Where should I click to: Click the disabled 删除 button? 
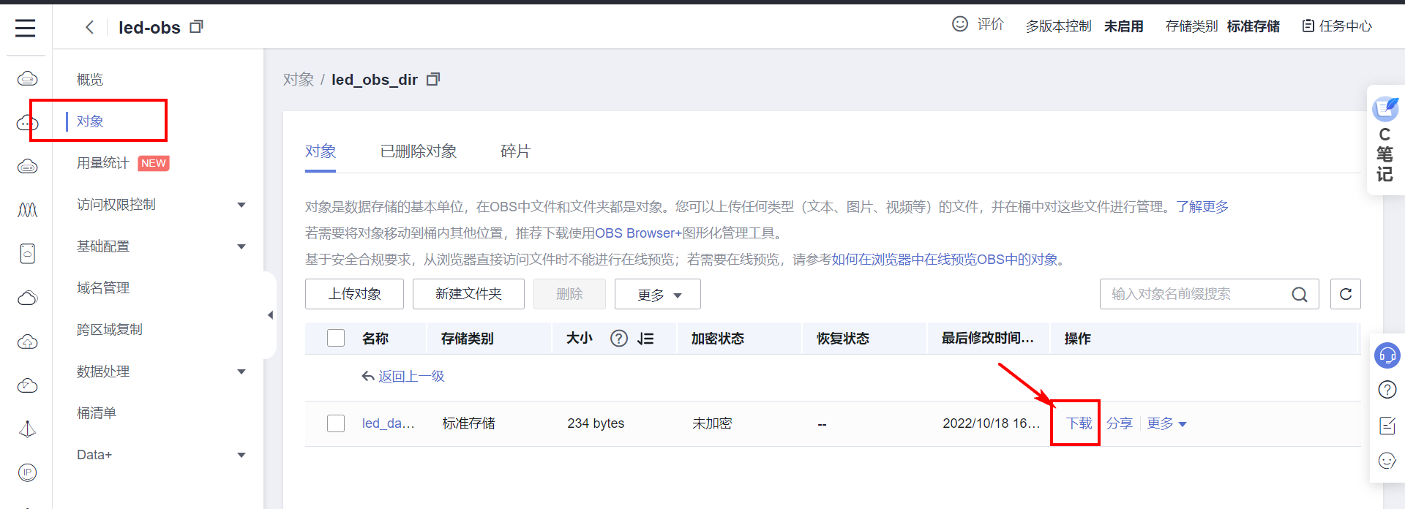569,294
